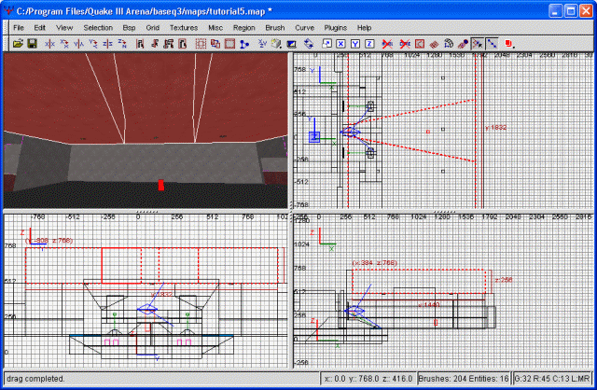
Task: Click the Select Inside icon
Action: point(183,44)
